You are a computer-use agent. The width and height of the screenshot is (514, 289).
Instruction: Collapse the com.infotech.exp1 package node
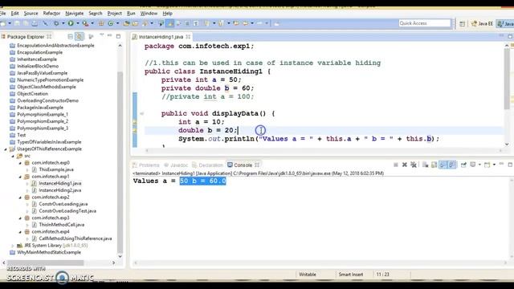point(20,177)
